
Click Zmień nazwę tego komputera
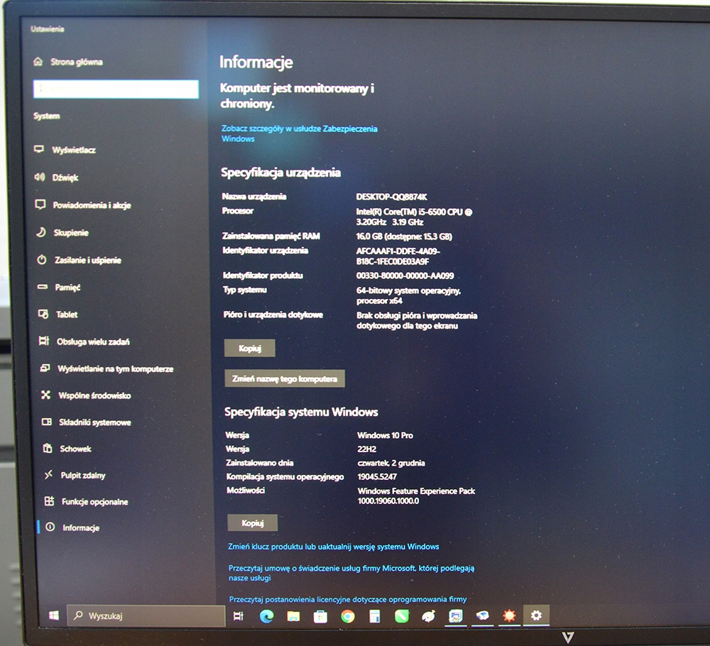(x=285, y=378)
